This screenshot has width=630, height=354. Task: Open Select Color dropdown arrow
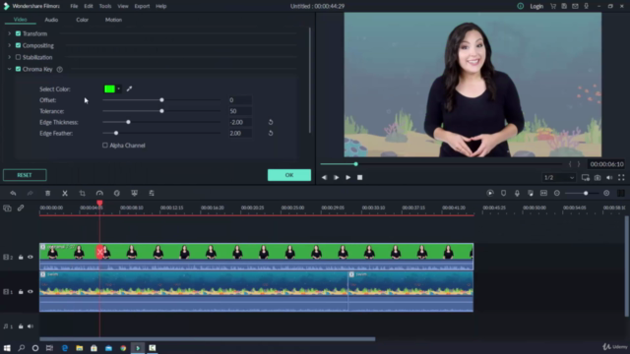point(118,88)
